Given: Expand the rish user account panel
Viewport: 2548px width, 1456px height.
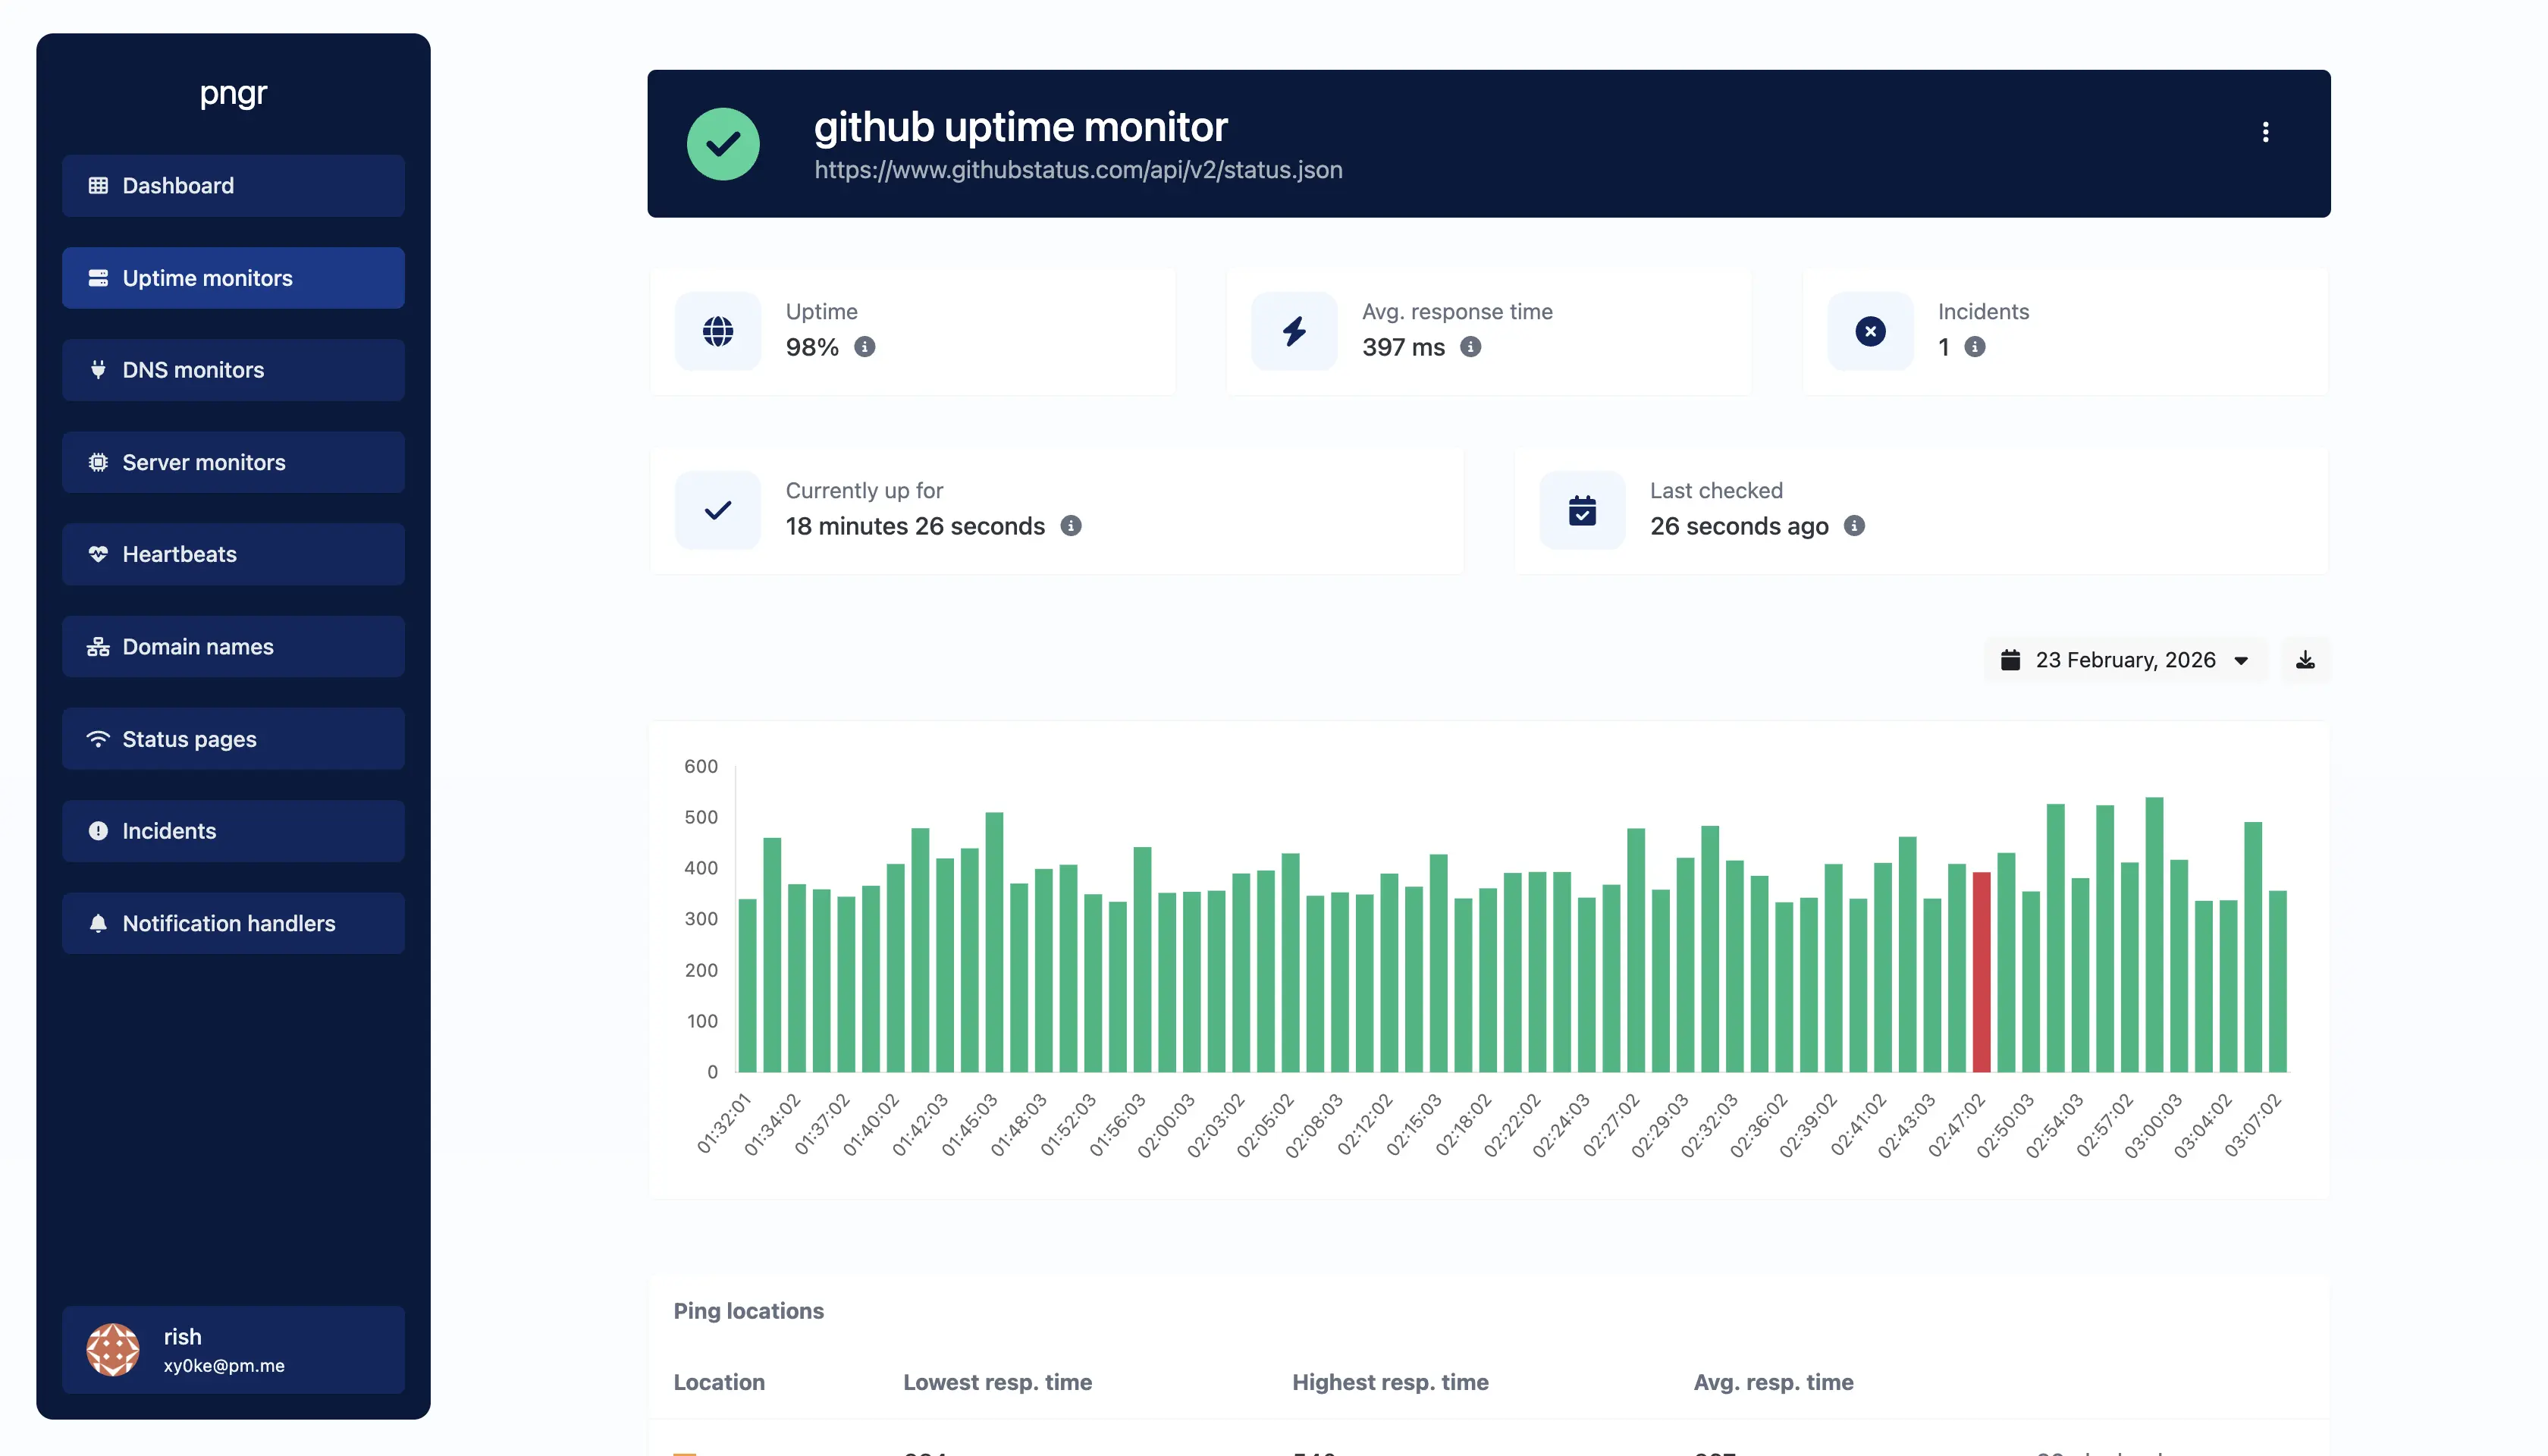Looking at the screenshot, I should pos(233,1350).
